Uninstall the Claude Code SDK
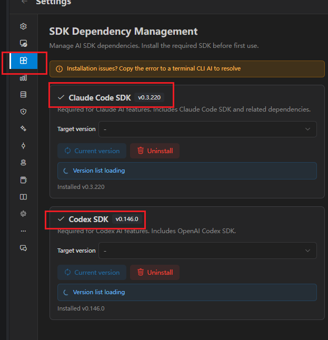Screen dimensions: 328x340 tap(155, 151)
